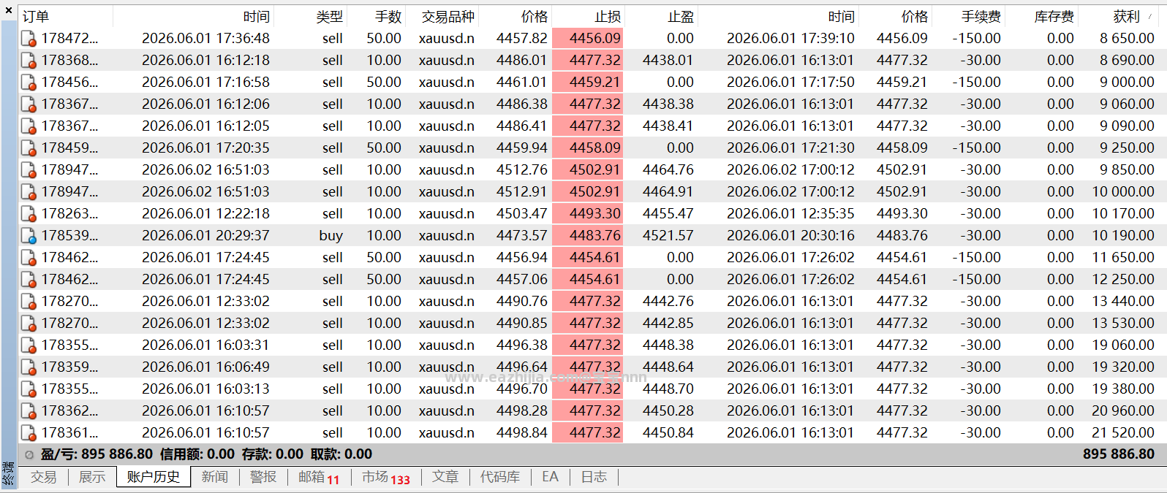The height and width of the screenshot is (493, 1167).
Task: Open the 代码库 tab
Action: (x=500, y=477)
